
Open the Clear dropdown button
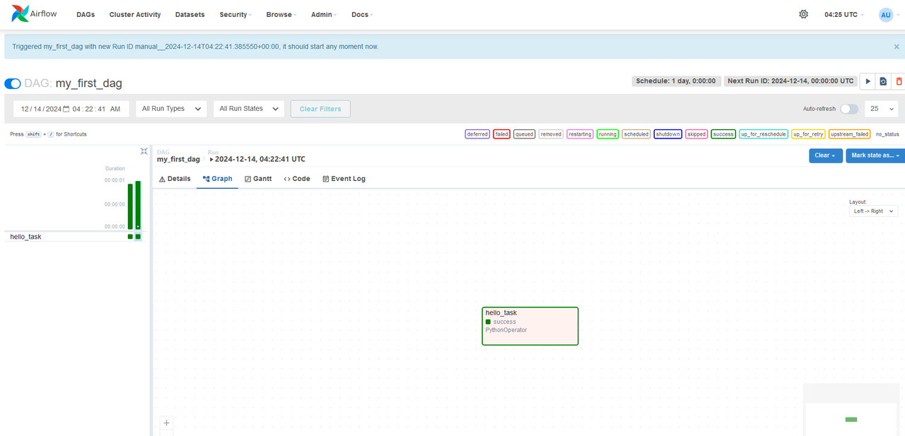[826, 155]
